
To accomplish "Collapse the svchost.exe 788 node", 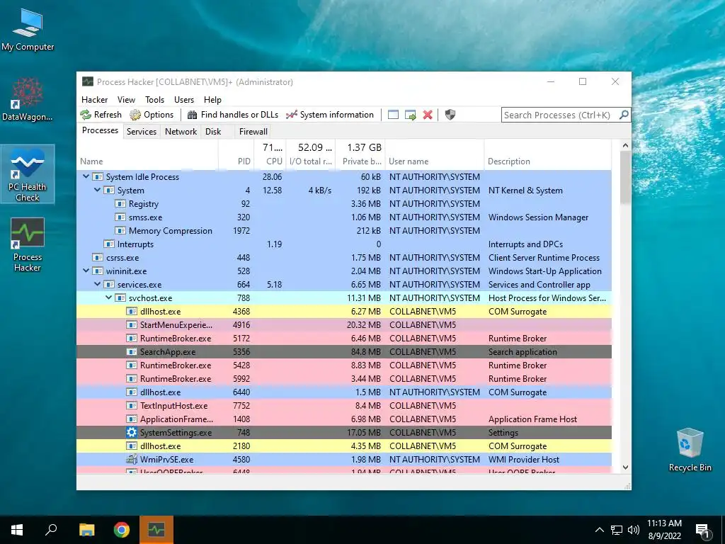I will click(x=108, y=297).
